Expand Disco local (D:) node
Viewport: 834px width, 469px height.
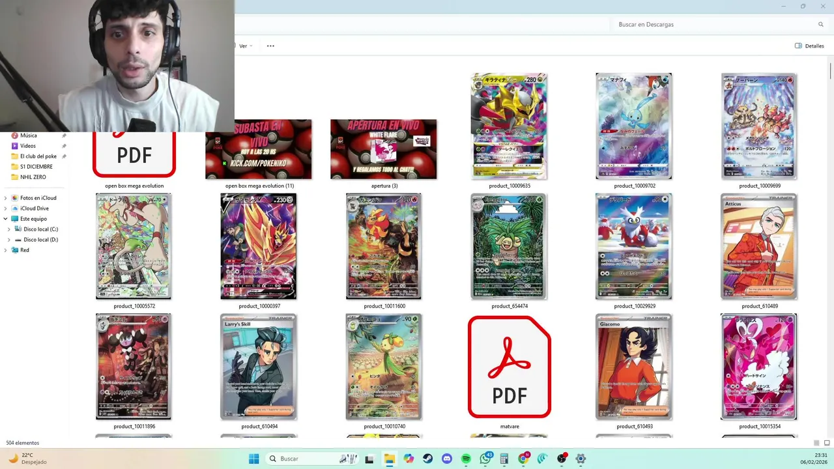pyautogui.click(x=9, y=240)
